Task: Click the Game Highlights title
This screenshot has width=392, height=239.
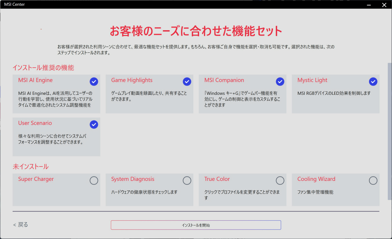Action: [132, 80]
